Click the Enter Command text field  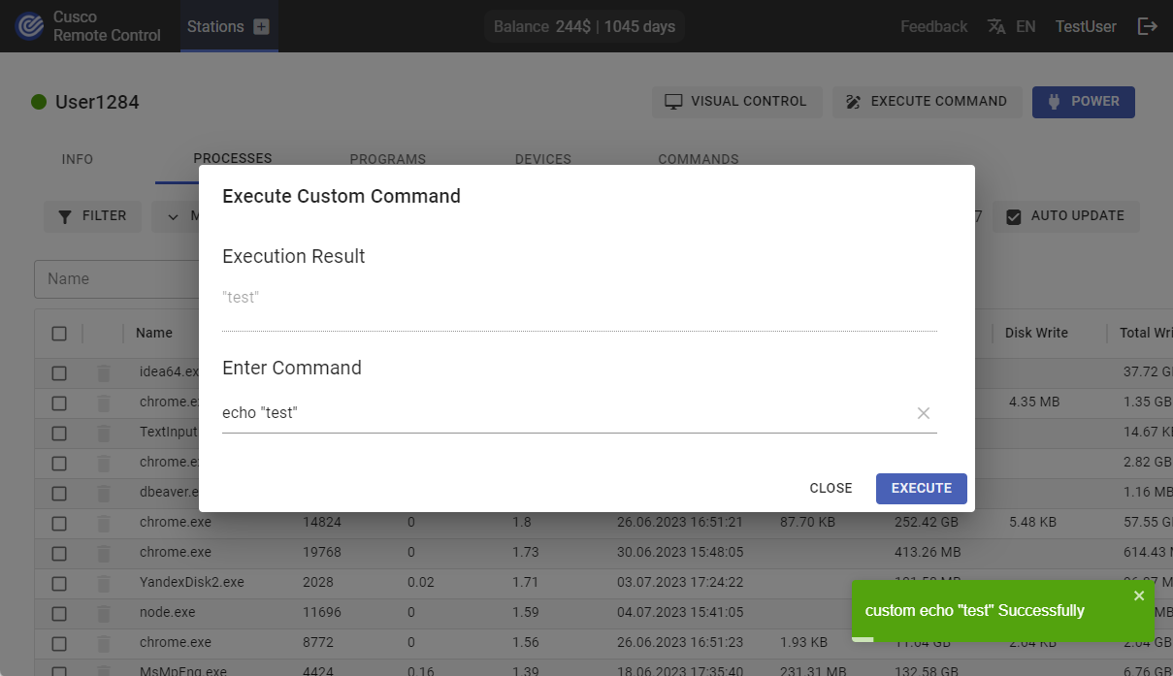[563, 413]
